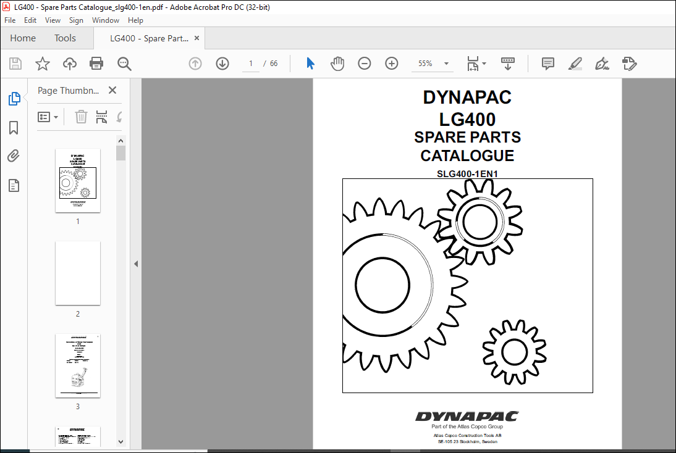Image resolution: width=676 pixels, height=453 pixels.
Task: Open the Edit menu
Action: click(x=30, y=20)
